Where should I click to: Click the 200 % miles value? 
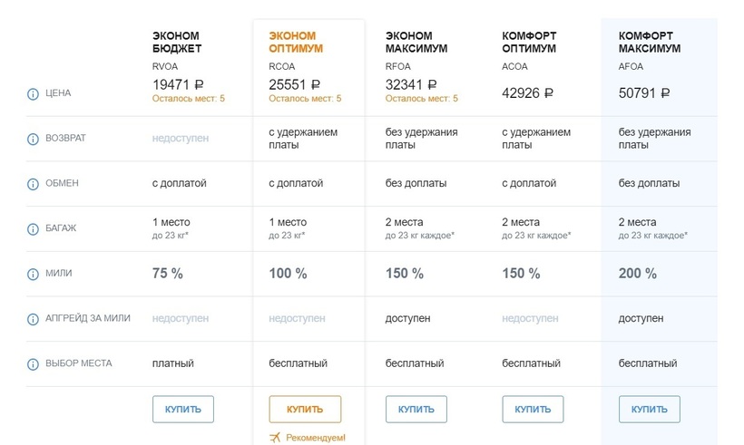637,274
